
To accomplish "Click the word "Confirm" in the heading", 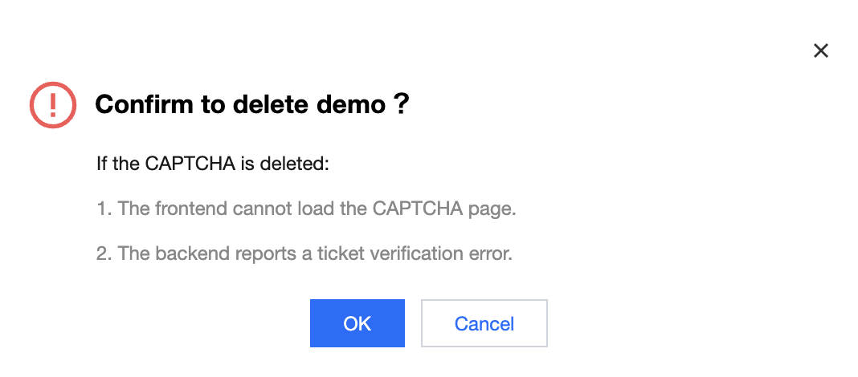I will click(x=140, y=104).
